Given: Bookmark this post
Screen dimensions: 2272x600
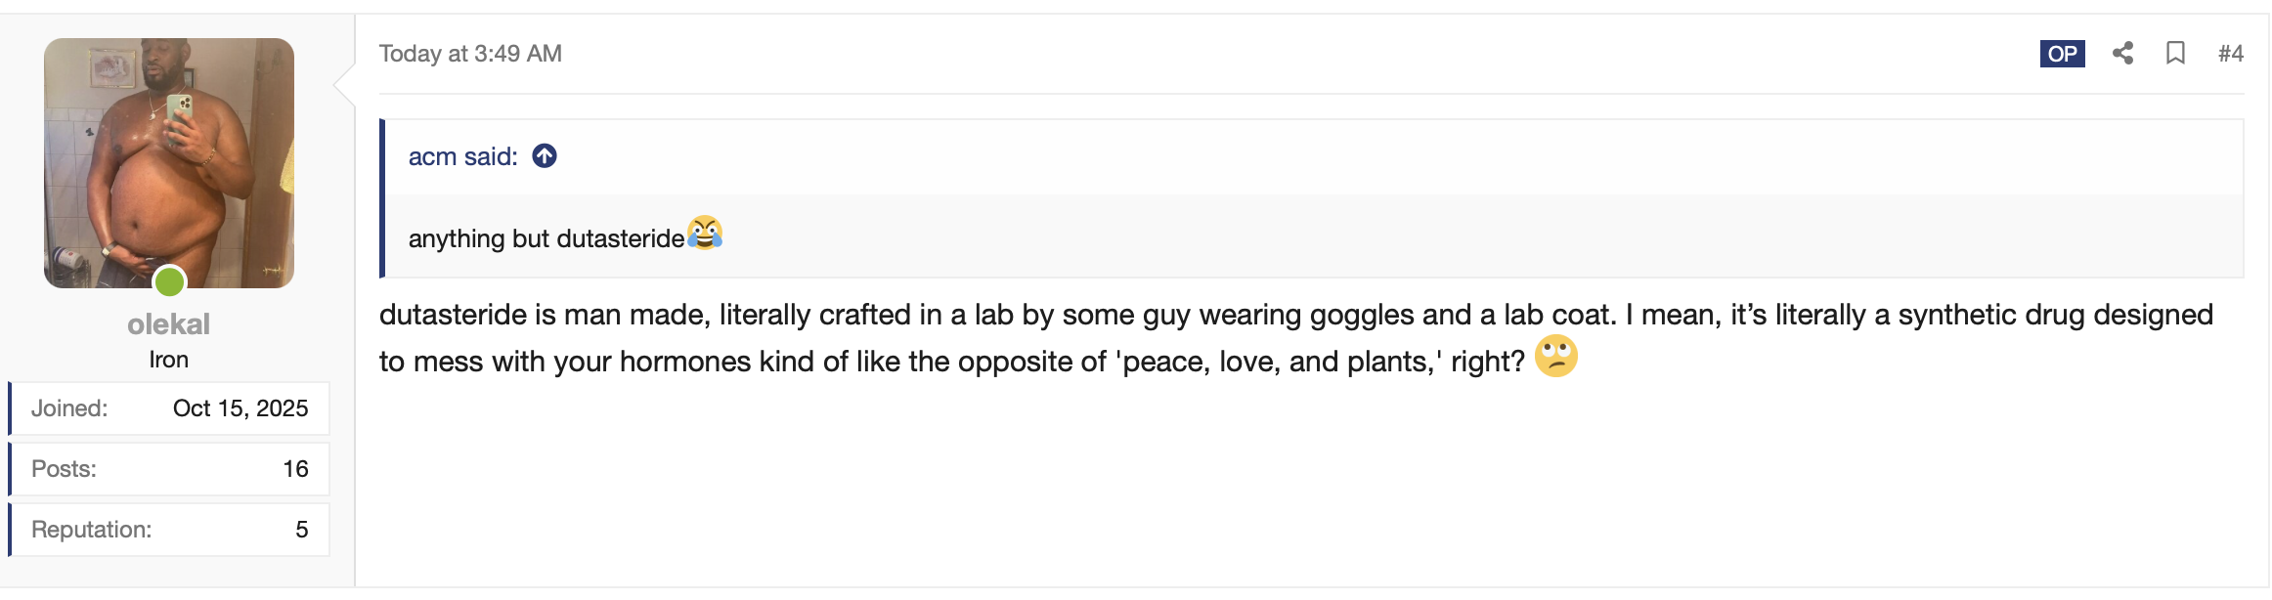Looking at the screenshot, I should tap(2175, 54).
